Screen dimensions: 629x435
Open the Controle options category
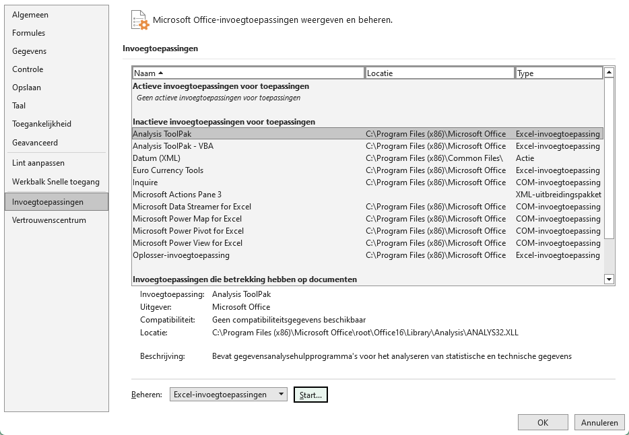point(56,69)
